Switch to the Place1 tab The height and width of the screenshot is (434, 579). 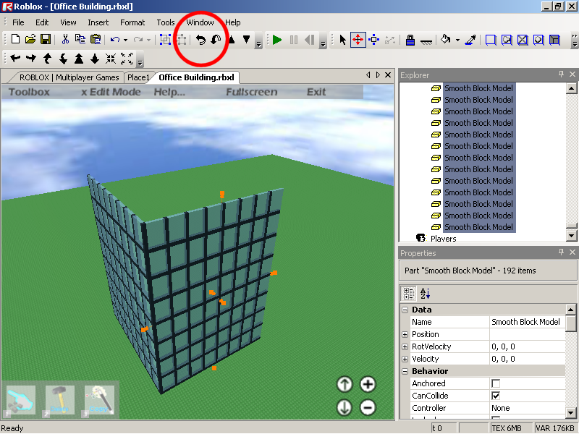pos(138,77)
